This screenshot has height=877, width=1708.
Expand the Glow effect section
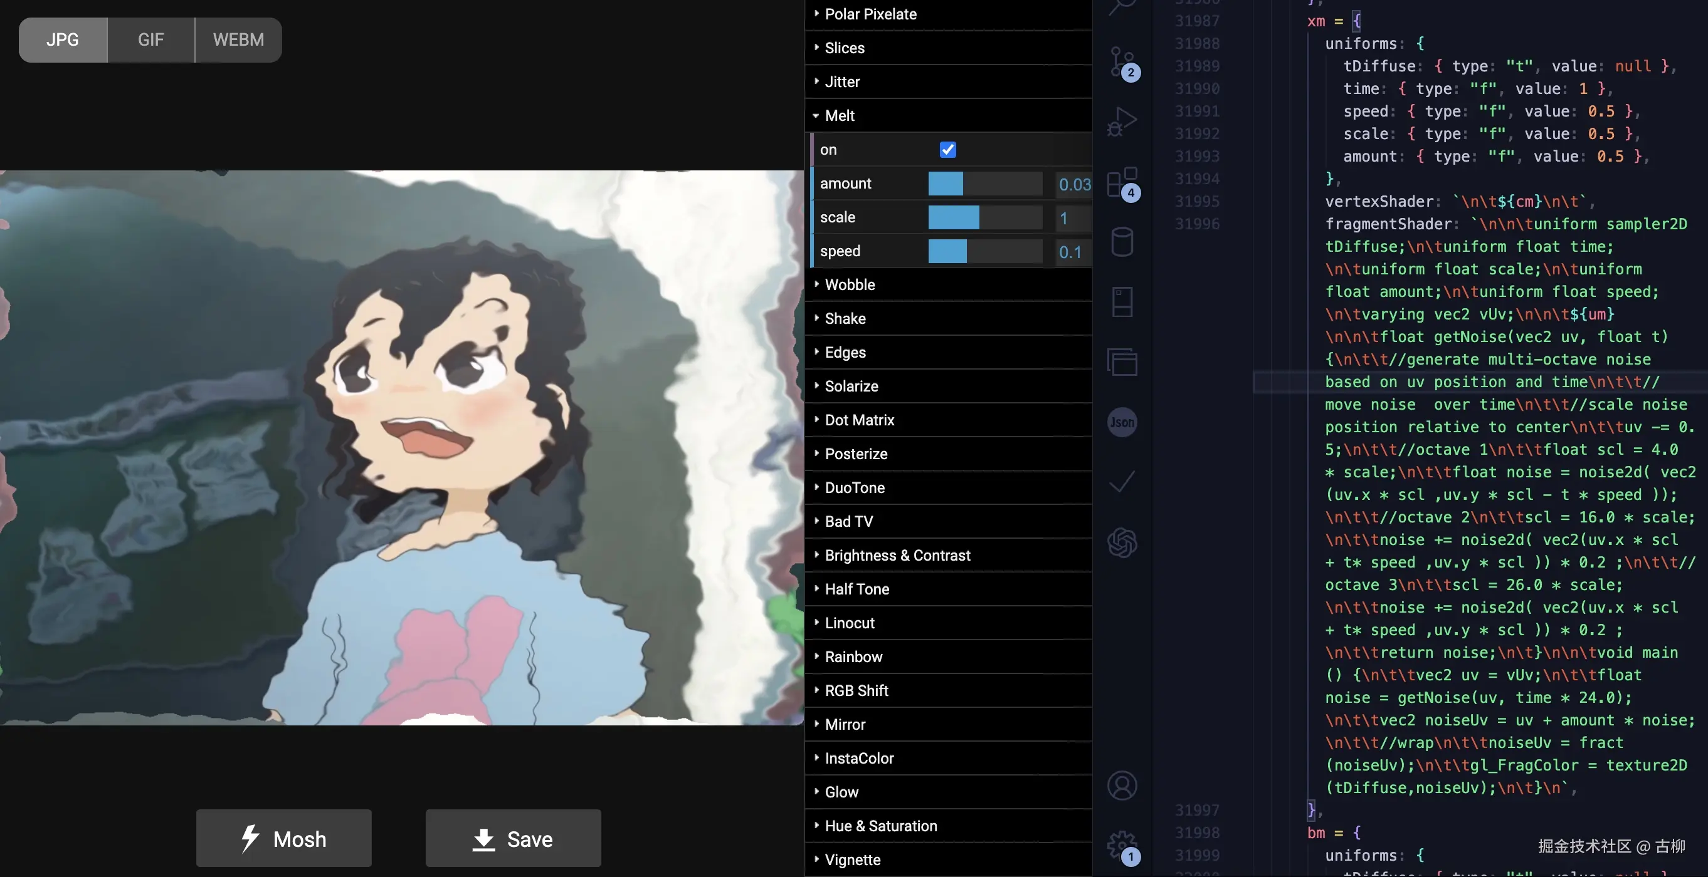(841, 792)
